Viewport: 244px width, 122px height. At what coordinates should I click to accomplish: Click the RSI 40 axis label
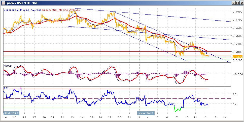[234, 104]
